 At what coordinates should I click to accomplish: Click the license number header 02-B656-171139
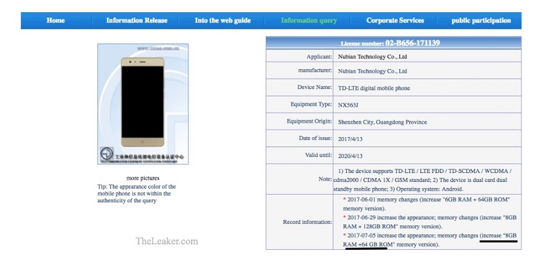394,43
